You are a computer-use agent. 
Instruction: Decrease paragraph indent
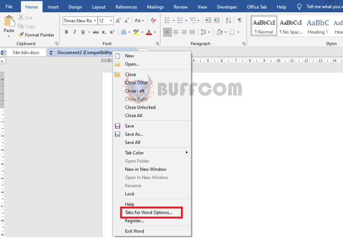coord(208,21)
